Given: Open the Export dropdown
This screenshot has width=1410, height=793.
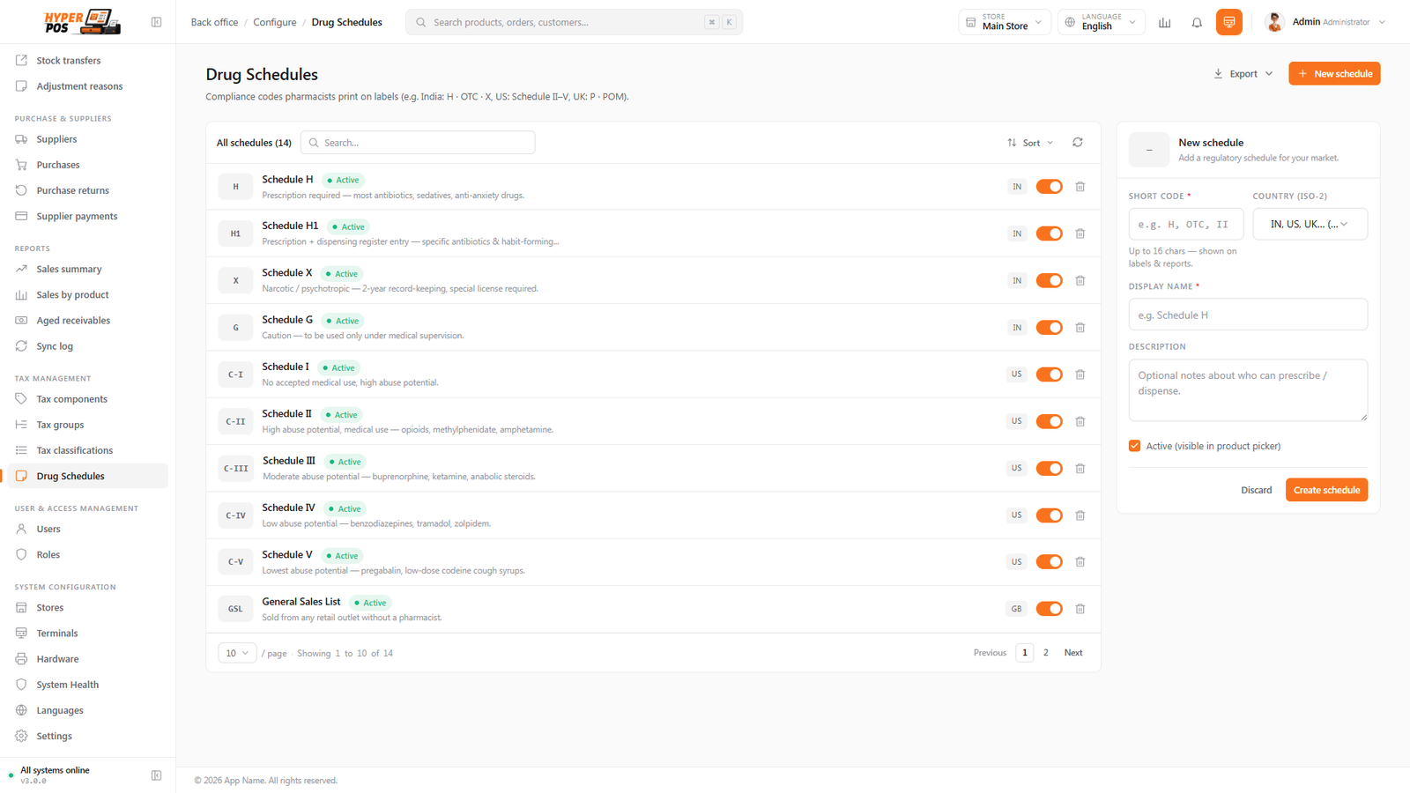Looking at the screenshot, I should (1243, 74).
